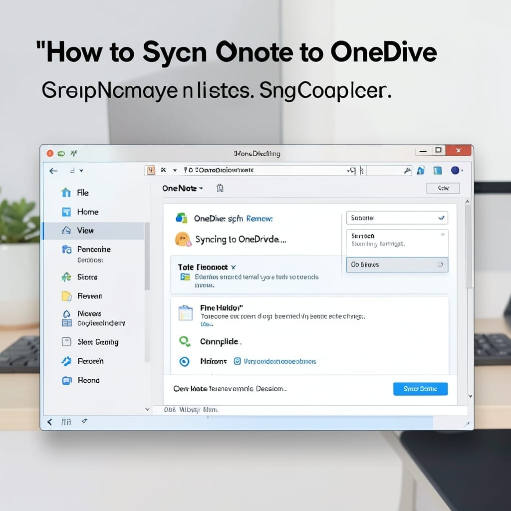The width and height of the screenshot is (511, 511).
Task: Expand the address bar dropdown arrow
Action: click(x=175, y=170)
